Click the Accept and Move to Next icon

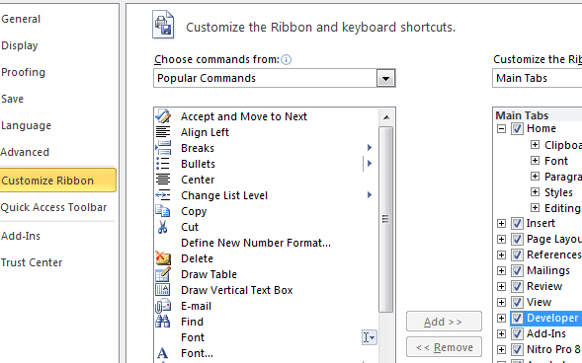pyautogui.click(x=163, y=116)
